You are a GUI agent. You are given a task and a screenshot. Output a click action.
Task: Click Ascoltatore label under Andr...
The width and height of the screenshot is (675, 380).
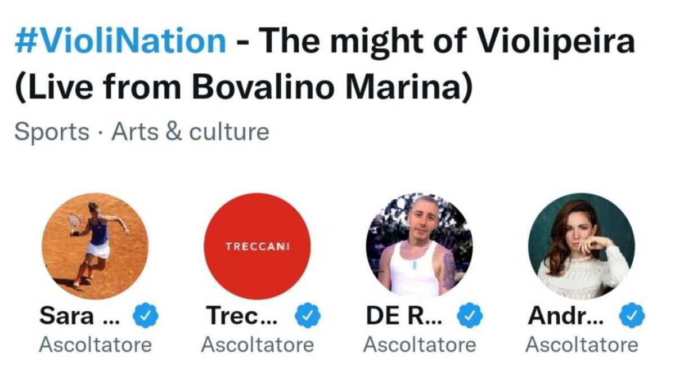point(582,343)
